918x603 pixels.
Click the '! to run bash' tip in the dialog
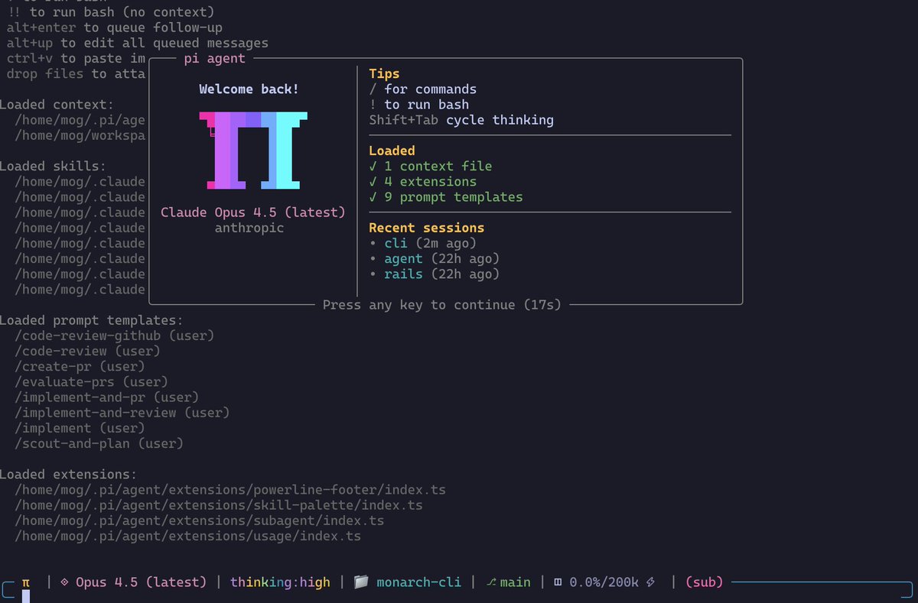point(418,105)
